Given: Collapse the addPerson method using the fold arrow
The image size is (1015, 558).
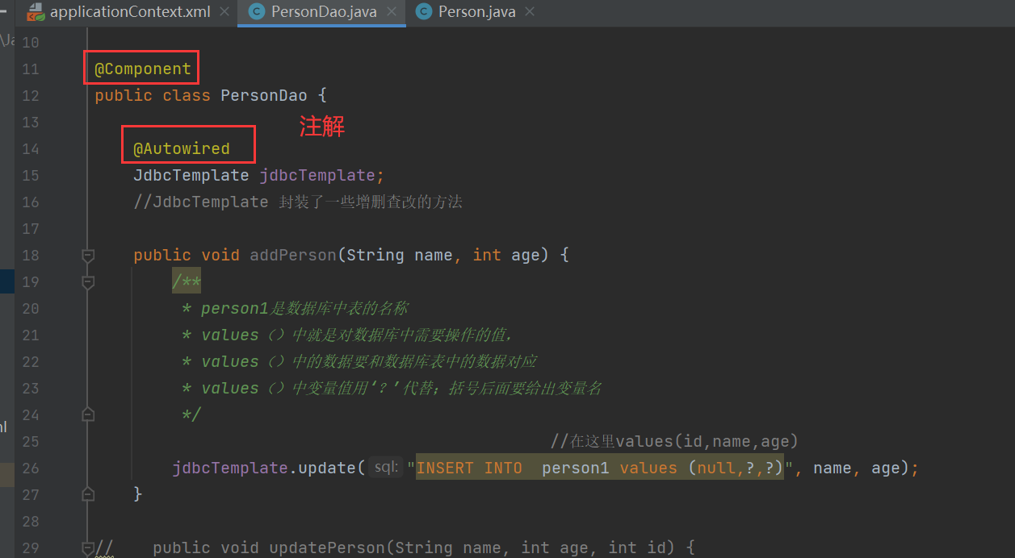Looking at the screenshot, I should tap(88, 256).
